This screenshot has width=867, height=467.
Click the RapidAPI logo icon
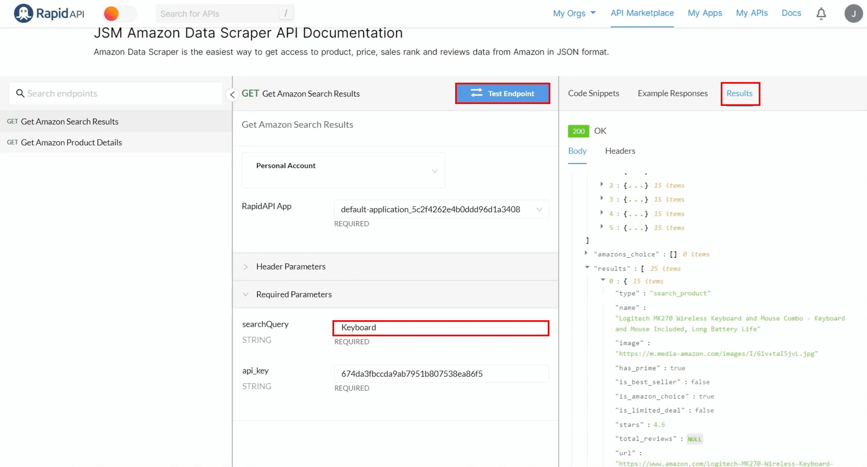click(23, 13)
